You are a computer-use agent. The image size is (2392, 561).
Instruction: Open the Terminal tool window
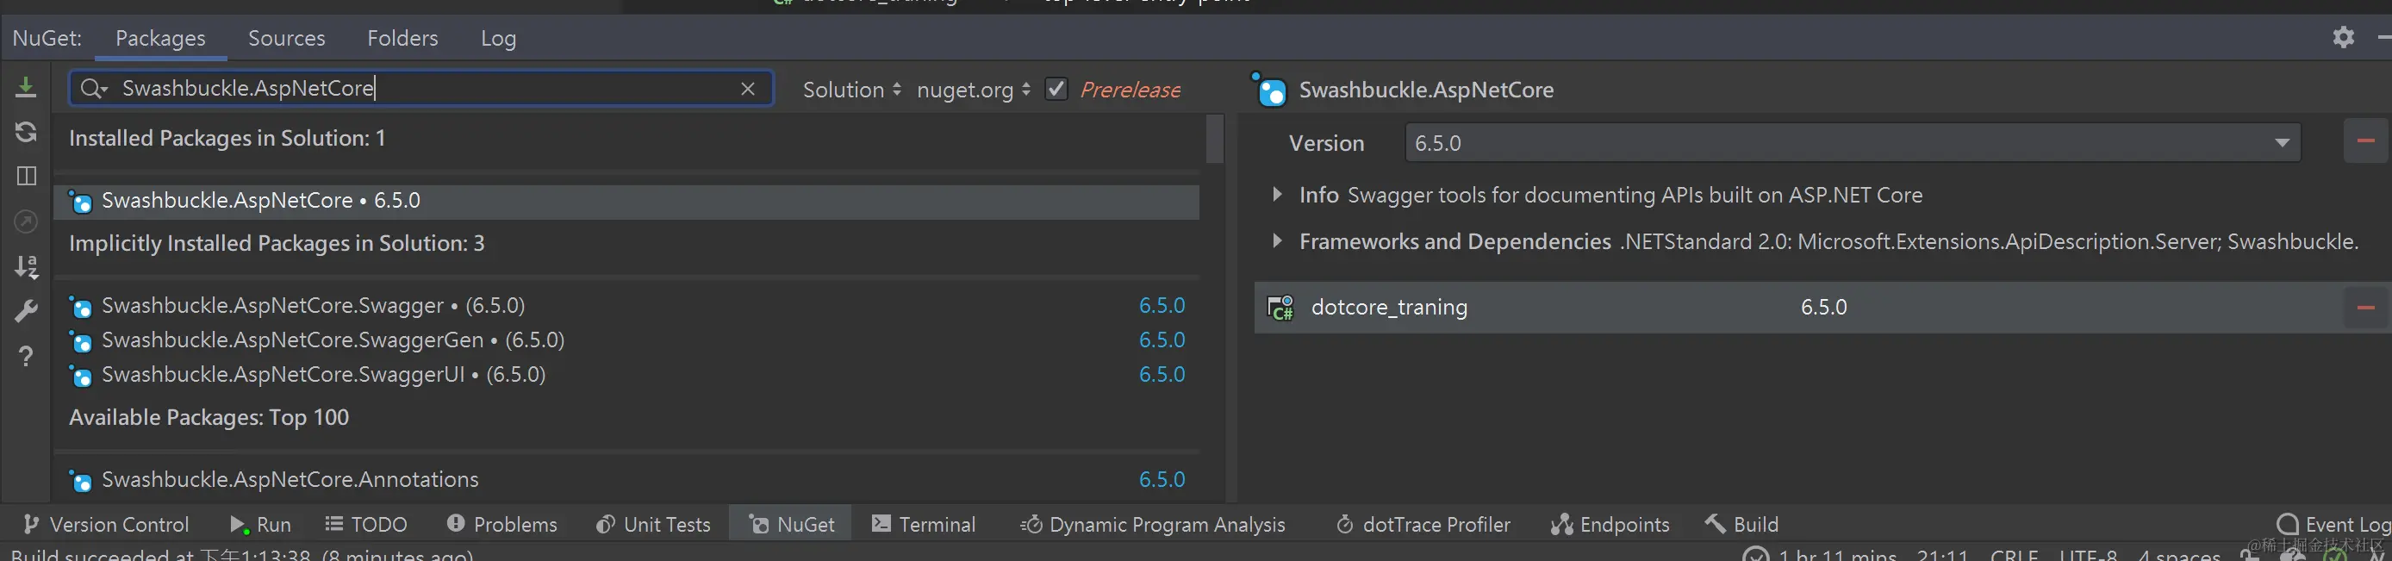coord(924,525)
